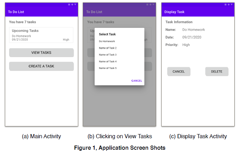Tap CREATE A TASK button
Image resolution: width=243 pixels, height=156 pixels.
[x=42, y=66]
